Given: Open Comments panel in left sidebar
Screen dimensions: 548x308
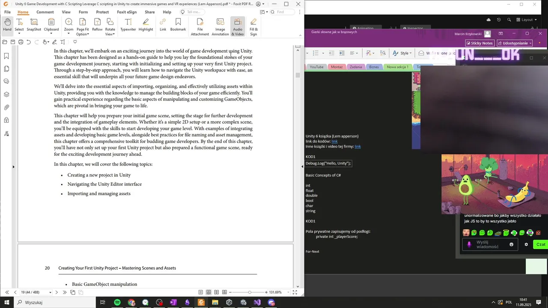Looking at the screenshot, I should (6, 81).
